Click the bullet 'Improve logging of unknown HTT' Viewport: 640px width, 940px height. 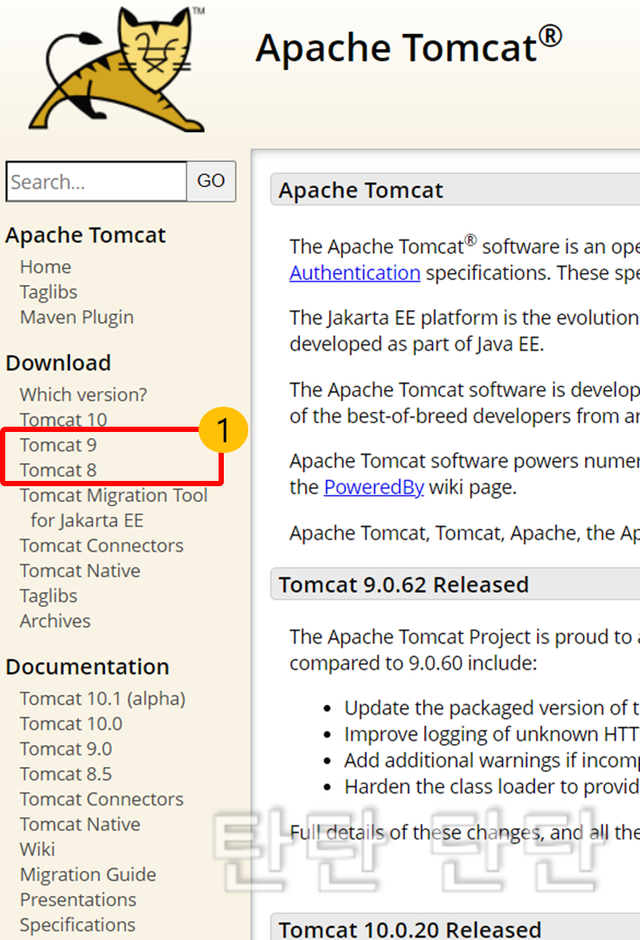(x=491, y=735)
